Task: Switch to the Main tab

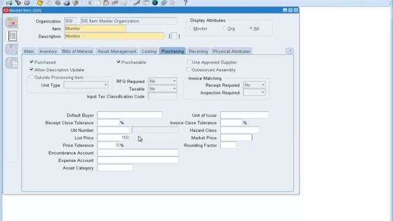Action: pyautogui.click(x=29, y=51)
